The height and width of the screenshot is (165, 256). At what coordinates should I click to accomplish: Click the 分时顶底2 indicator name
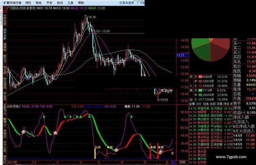[14, 106]
